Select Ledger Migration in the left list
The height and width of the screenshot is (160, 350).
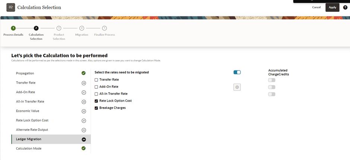51,139
